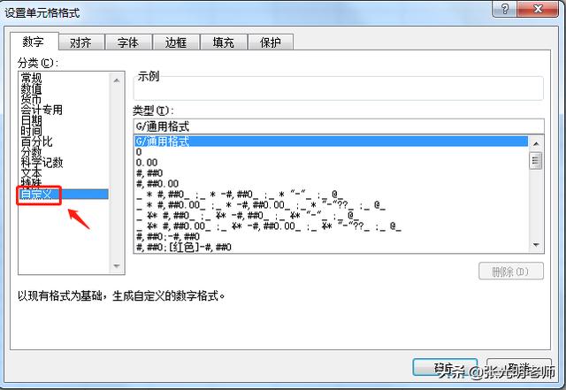Switch to the 对齐 tab
Viewport: 566px width, 390px height.
click(x=80, y=42)
